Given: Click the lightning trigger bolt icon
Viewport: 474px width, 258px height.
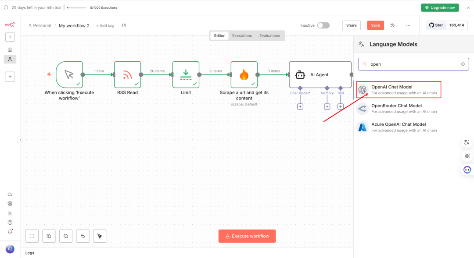Looking at the screenshot, I should tap(49, 74).
